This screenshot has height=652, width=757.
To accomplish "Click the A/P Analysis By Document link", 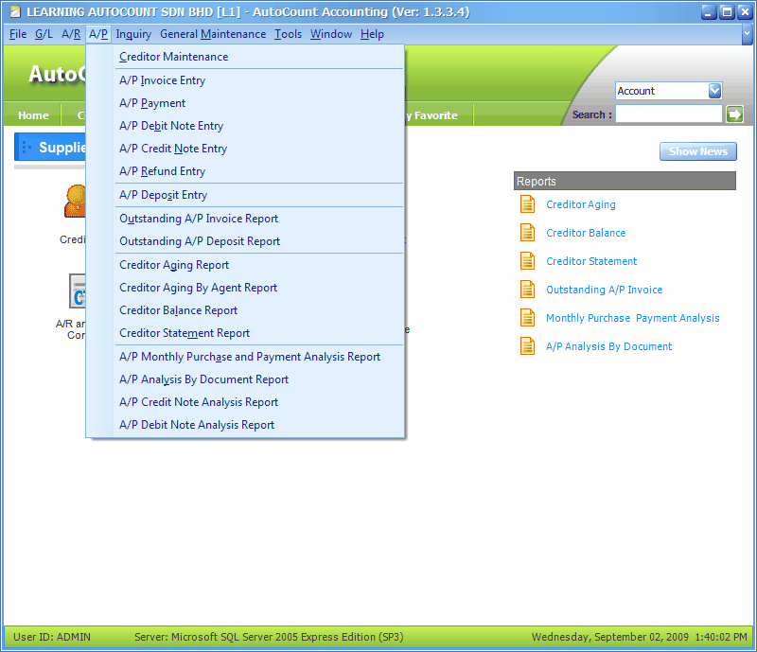I will 608,346.
